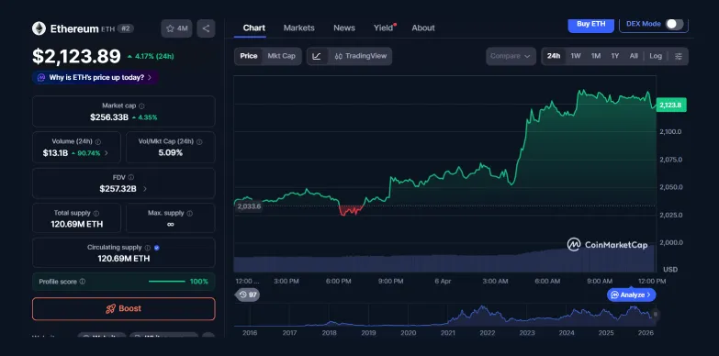Open the About tab

click(422, 28)
